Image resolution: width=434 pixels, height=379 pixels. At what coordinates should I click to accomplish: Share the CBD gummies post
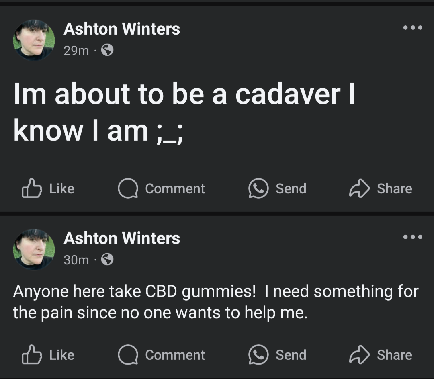381,354
